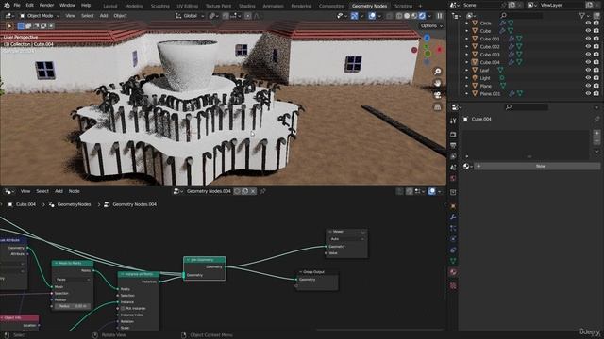604x339 pixels.
Task: Browse materials with sphere icon dropdown
Action: pos(468,166)
